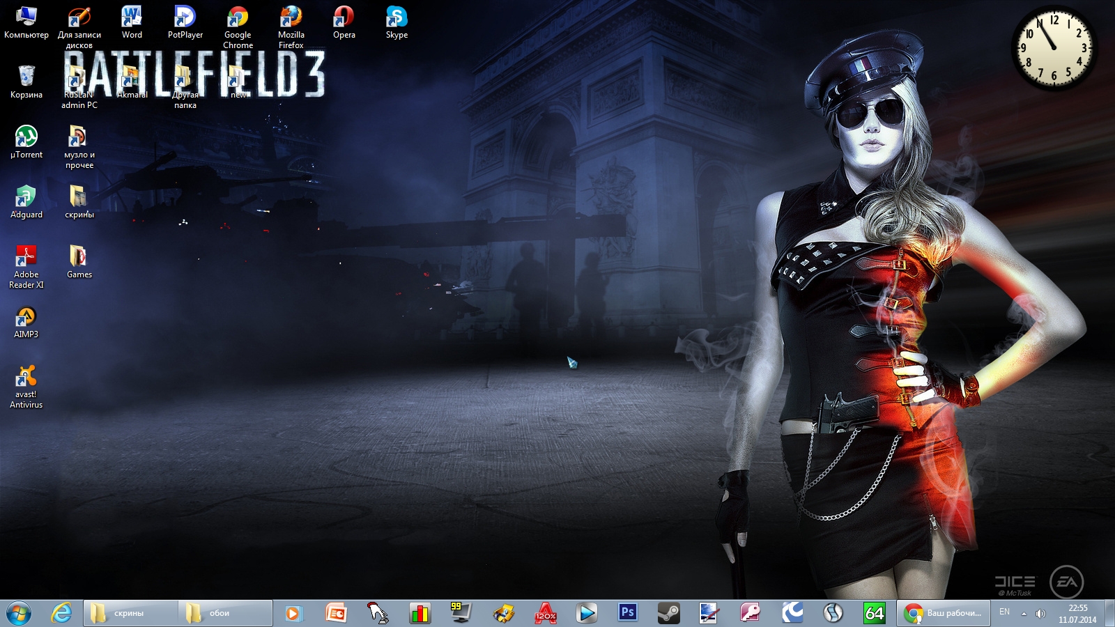Launch Adguard desktop shortcut
This screenshot has width=1115, height=627.
(x=26, y=202)
